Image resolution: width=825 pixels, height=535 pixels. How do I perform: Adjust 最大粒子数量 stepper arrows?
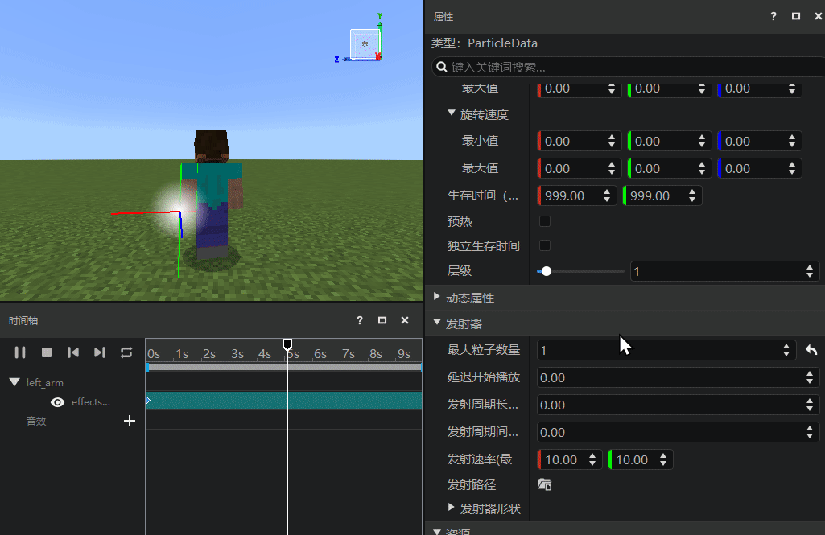click(x=786, y=350)
